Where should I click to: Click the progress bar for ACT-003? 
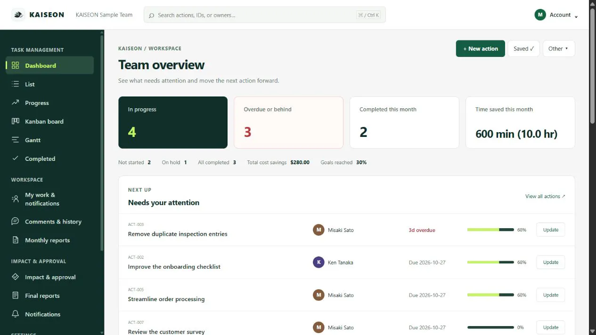click(490, 230)
